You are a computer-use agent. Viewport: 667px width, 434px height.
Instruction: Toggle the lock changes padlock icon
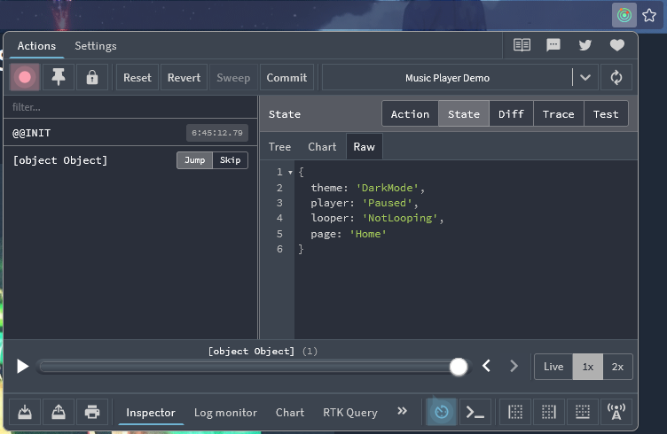(x=92, y=77)
